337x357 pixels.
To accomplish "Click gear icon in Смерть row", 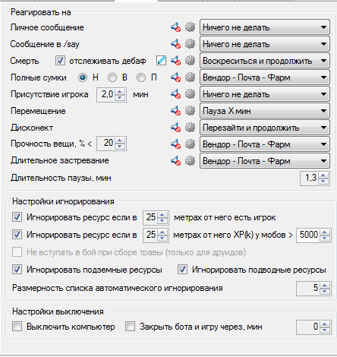I will [x=190, y=61].
